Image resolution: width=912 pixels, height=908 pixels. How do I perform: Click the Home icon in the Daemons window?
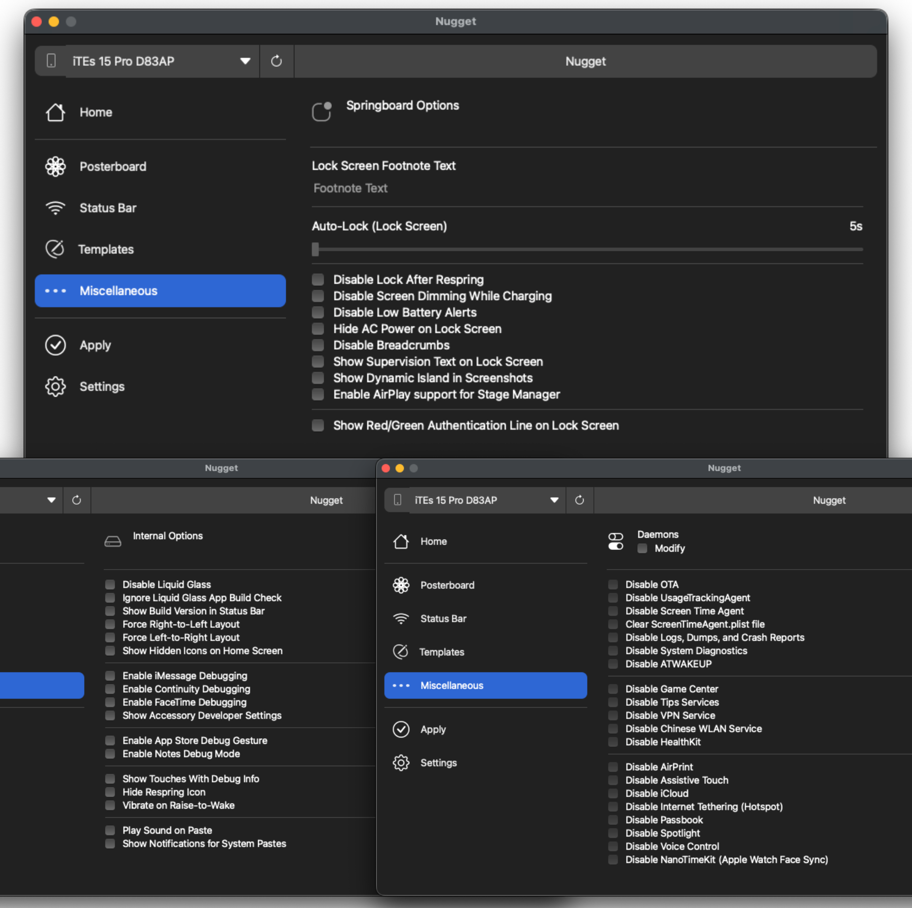(401, 541)
